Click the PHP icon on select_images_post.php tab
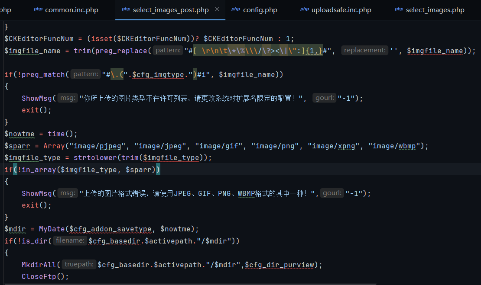The width and height of the screenshot is (481, 285). tap(126, 10)
